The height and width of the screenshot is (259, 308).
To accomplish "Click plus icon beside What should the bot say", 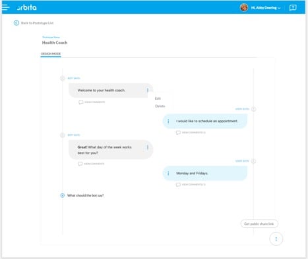I will 63,195.
